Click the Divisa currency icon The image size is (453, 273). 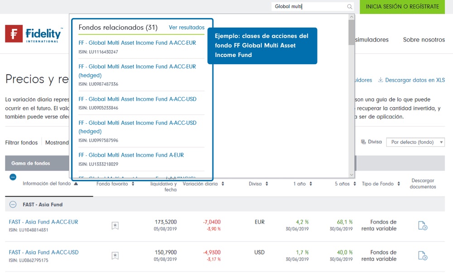click(363, 142)
